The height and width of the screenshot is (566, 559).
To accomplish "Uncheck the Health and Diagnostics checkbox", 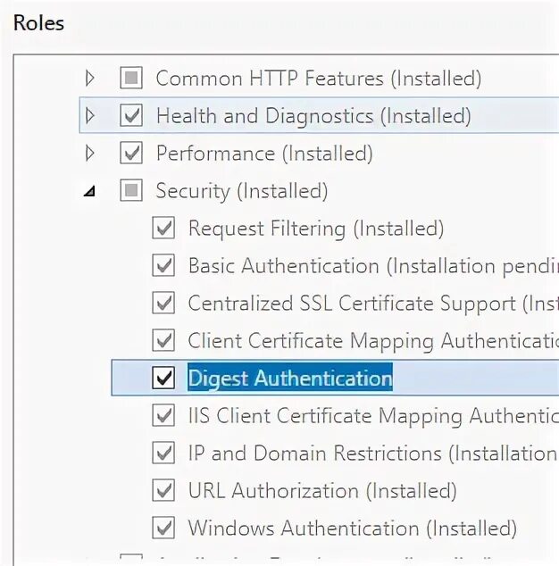I will [x=131, y=116].
